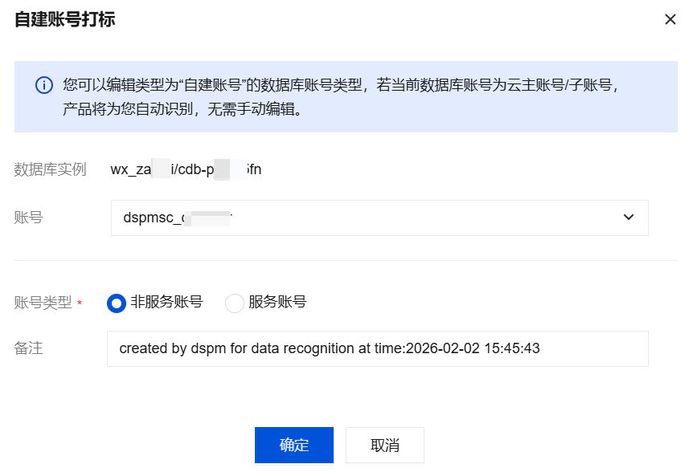Click the 非服务账号 option label text
Screen dimensions: 693x472
(166, 302)
